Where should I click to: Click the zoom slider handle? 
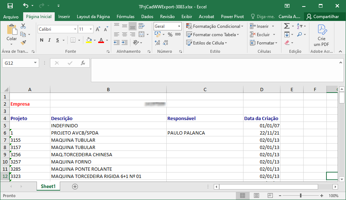coord(301,196)
